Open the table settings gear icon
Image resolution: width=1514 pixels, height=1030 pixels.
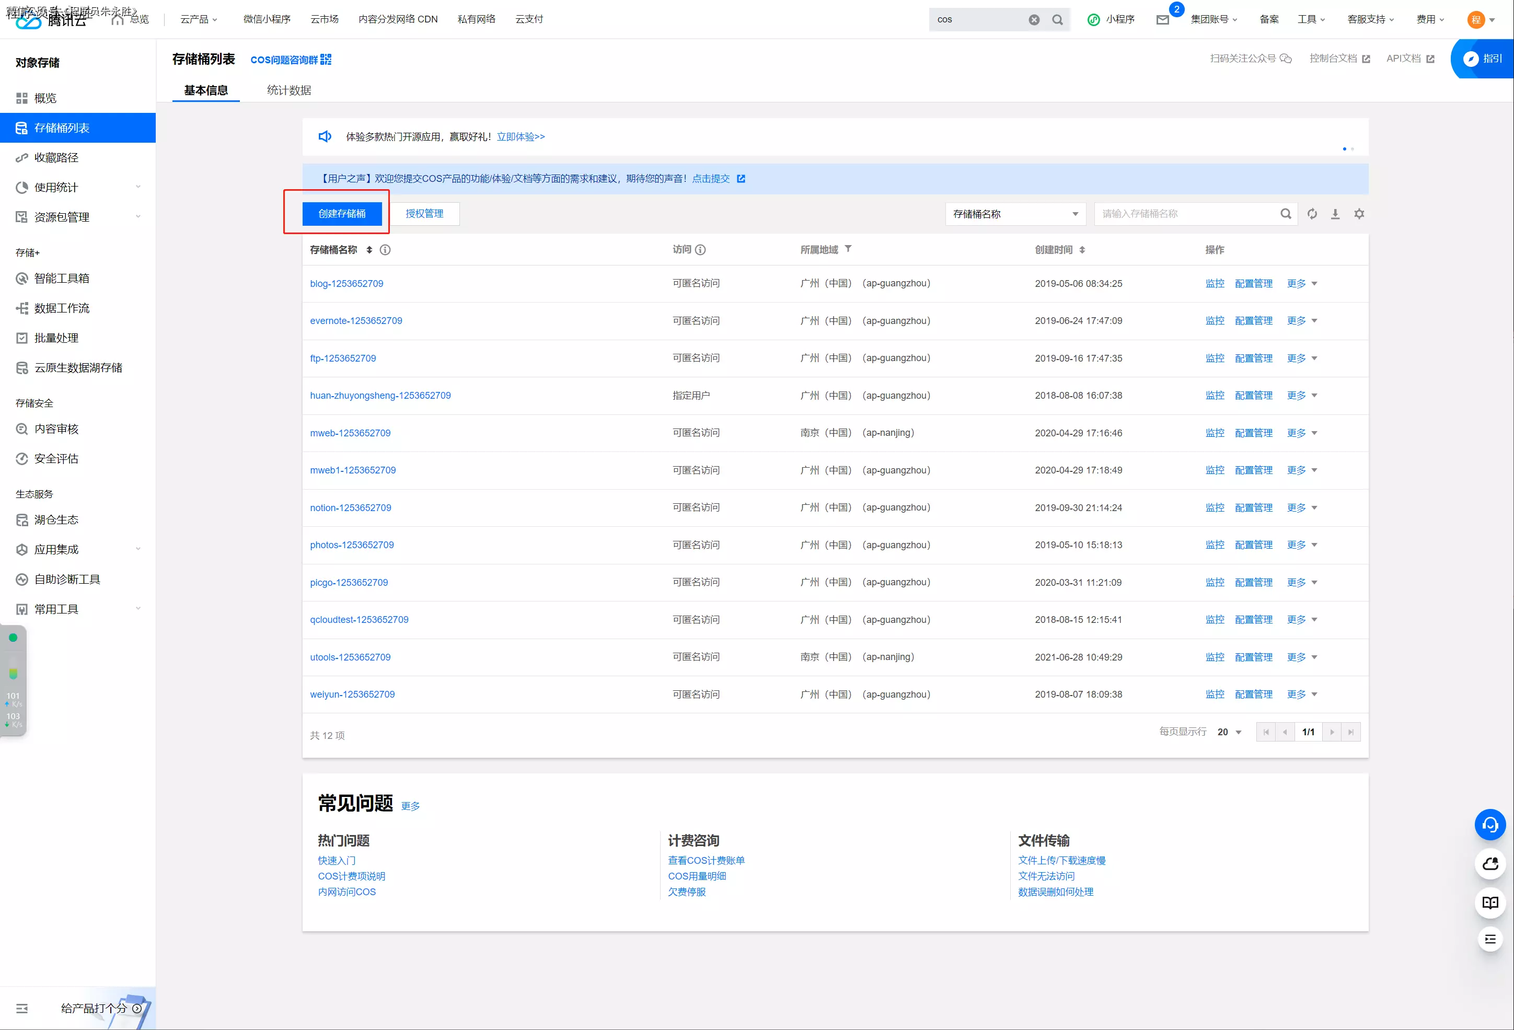(x=1359, y=214)
